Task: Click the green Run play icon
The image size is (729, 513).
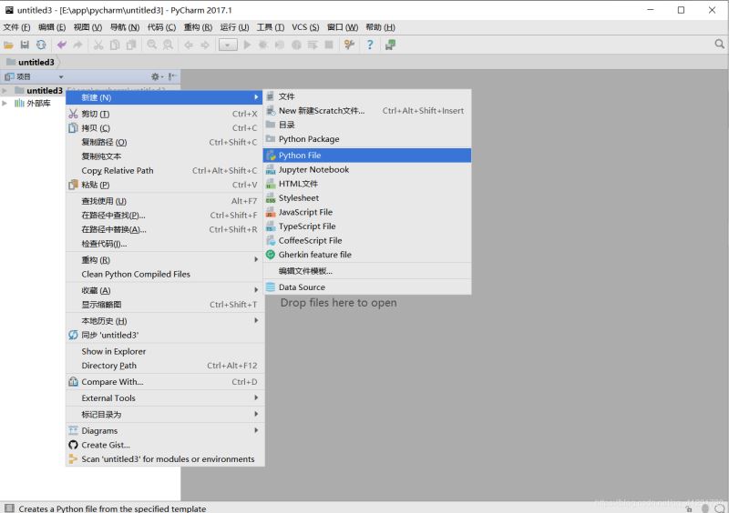Action: click(x=247, y=45)
